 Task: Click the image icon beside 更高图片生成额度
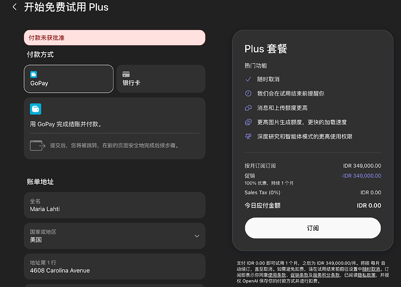click(x=248, y=122)
